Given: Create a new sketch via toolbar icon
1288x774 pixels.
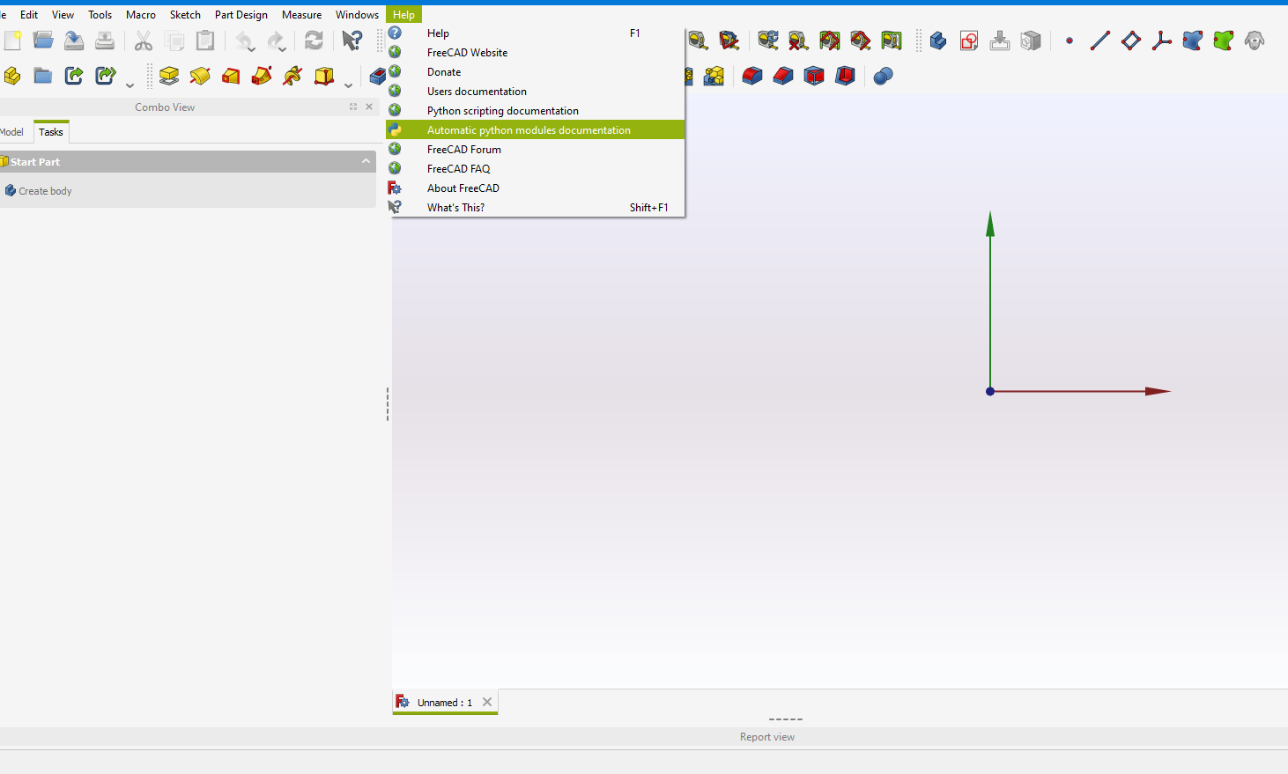Looking at the screenshot, I should click(x=969, y=41).
